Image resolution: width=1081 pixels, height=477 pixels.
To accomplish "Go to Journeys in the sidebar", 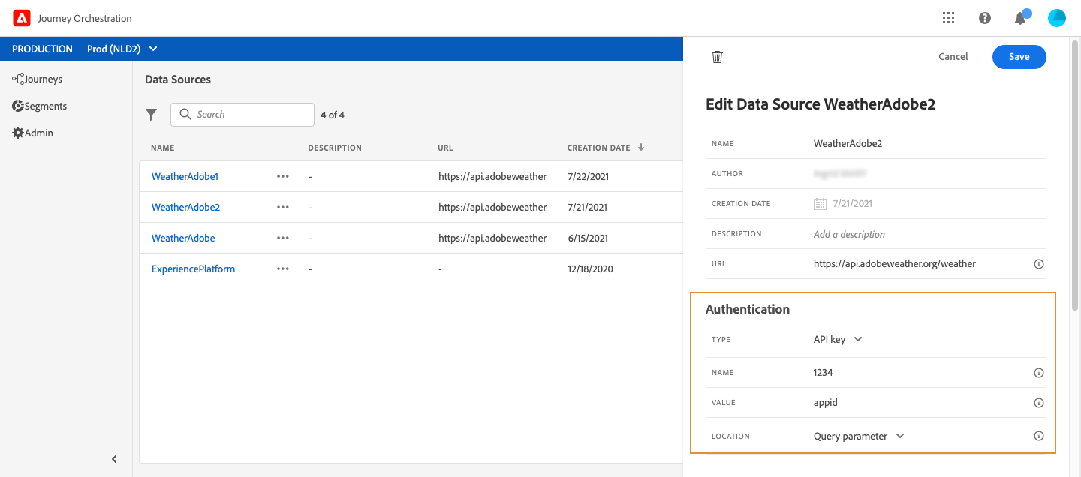I will pos(38,79).
